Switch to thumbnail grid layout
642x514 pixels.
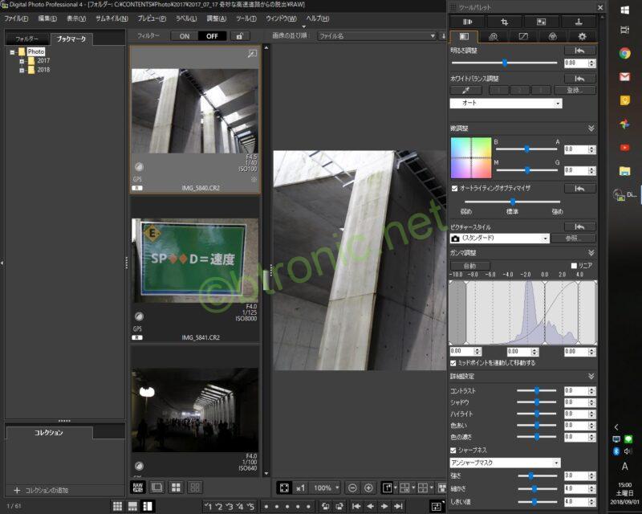[117, 506]
